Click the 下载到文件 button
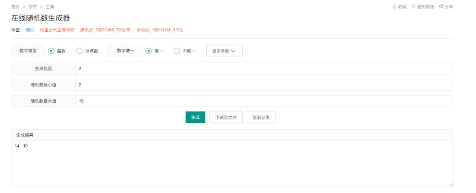476x193 pixels. 226,117
